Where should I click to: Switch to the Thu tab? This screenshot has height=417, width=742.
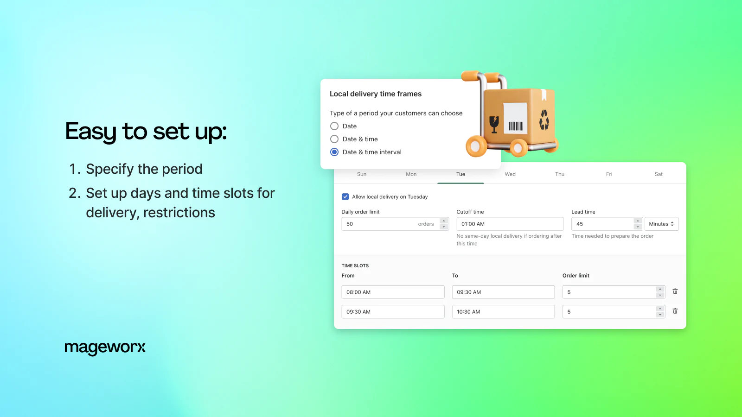tap(560, 174)
